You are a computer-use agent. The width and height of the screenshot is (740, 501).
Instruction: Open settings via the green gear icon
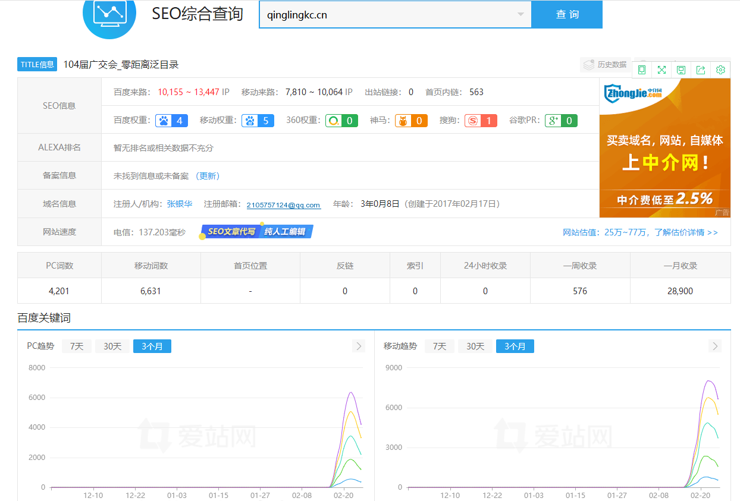[x=720, y=70]
